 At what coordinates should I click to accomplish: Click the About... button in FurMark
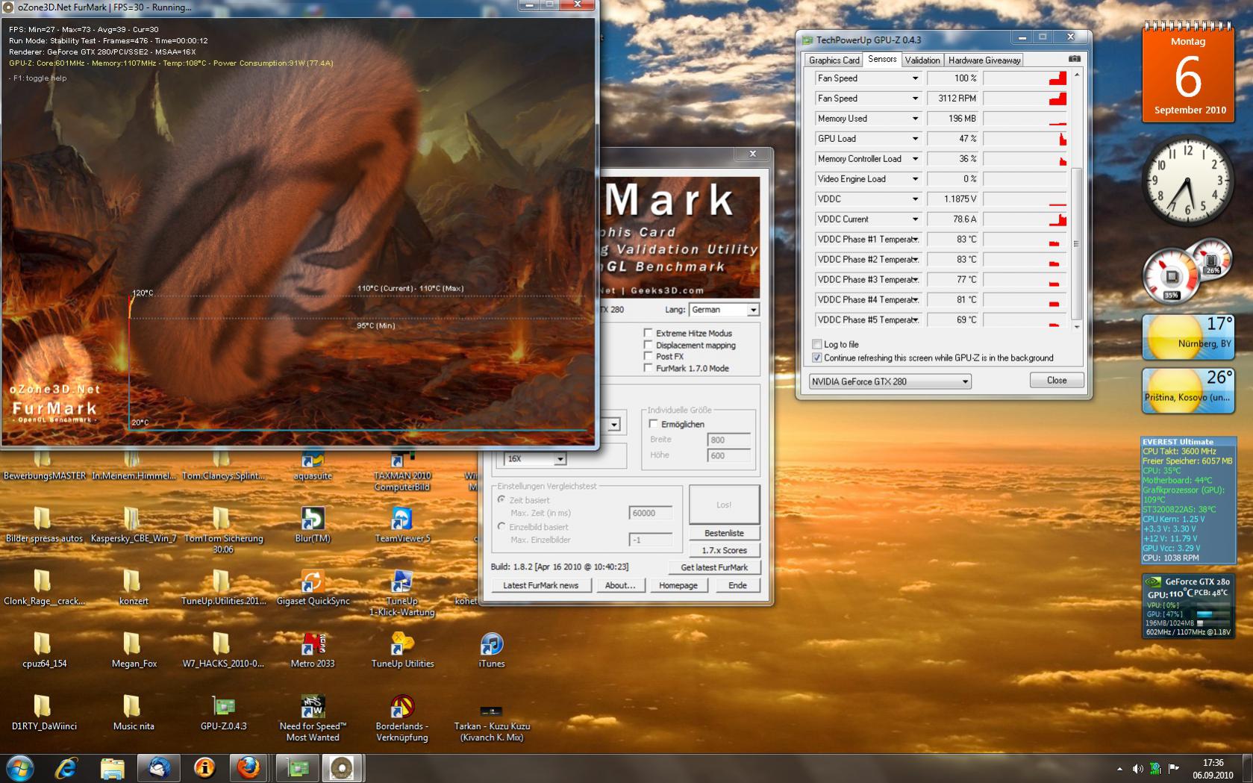tap(620, 585)
